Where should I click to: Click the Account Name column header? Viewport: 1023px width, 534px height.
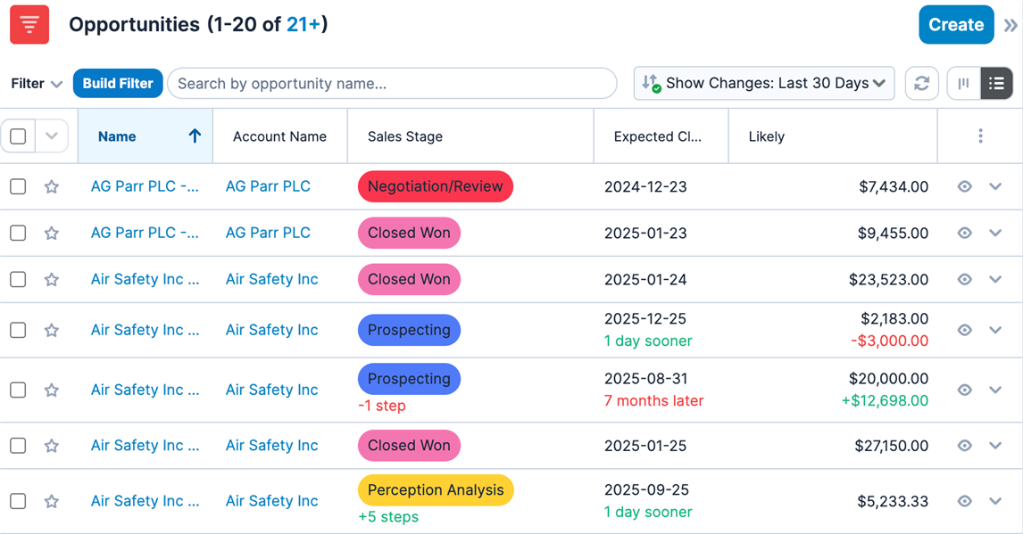tap(279, 136)
